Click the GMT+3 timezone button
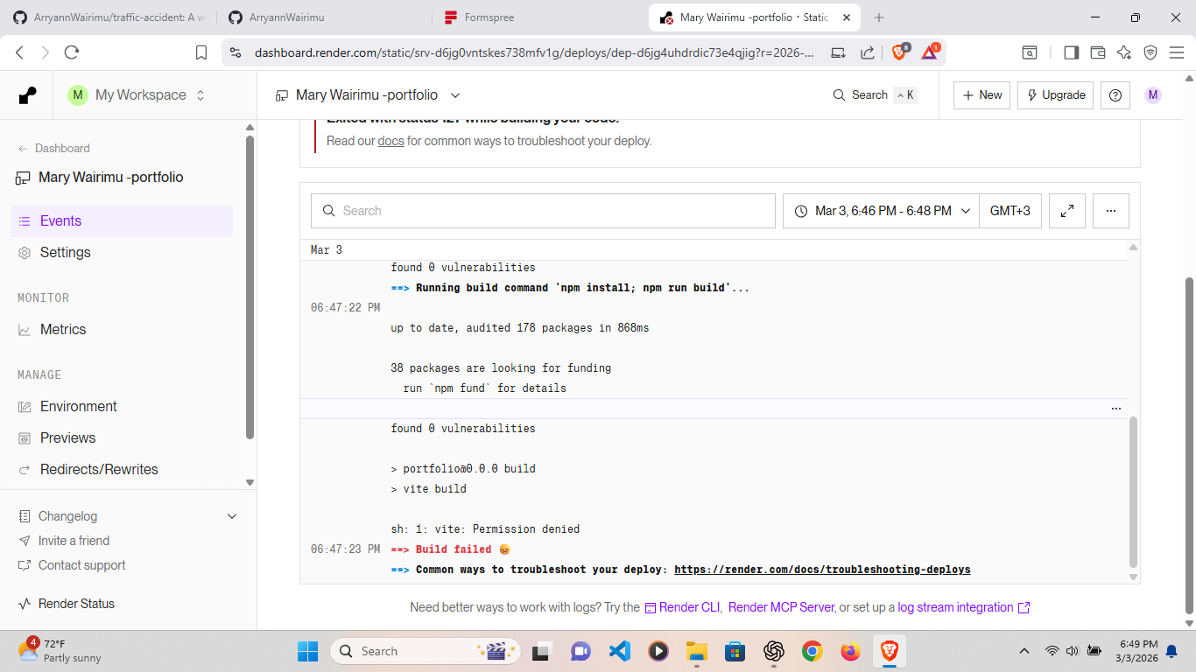The width and height of the screenshot is (1196, 672). (1010, 211)
